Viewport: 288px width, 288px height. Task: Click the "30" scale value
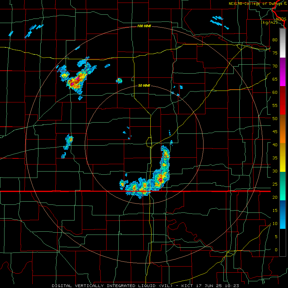275,171
